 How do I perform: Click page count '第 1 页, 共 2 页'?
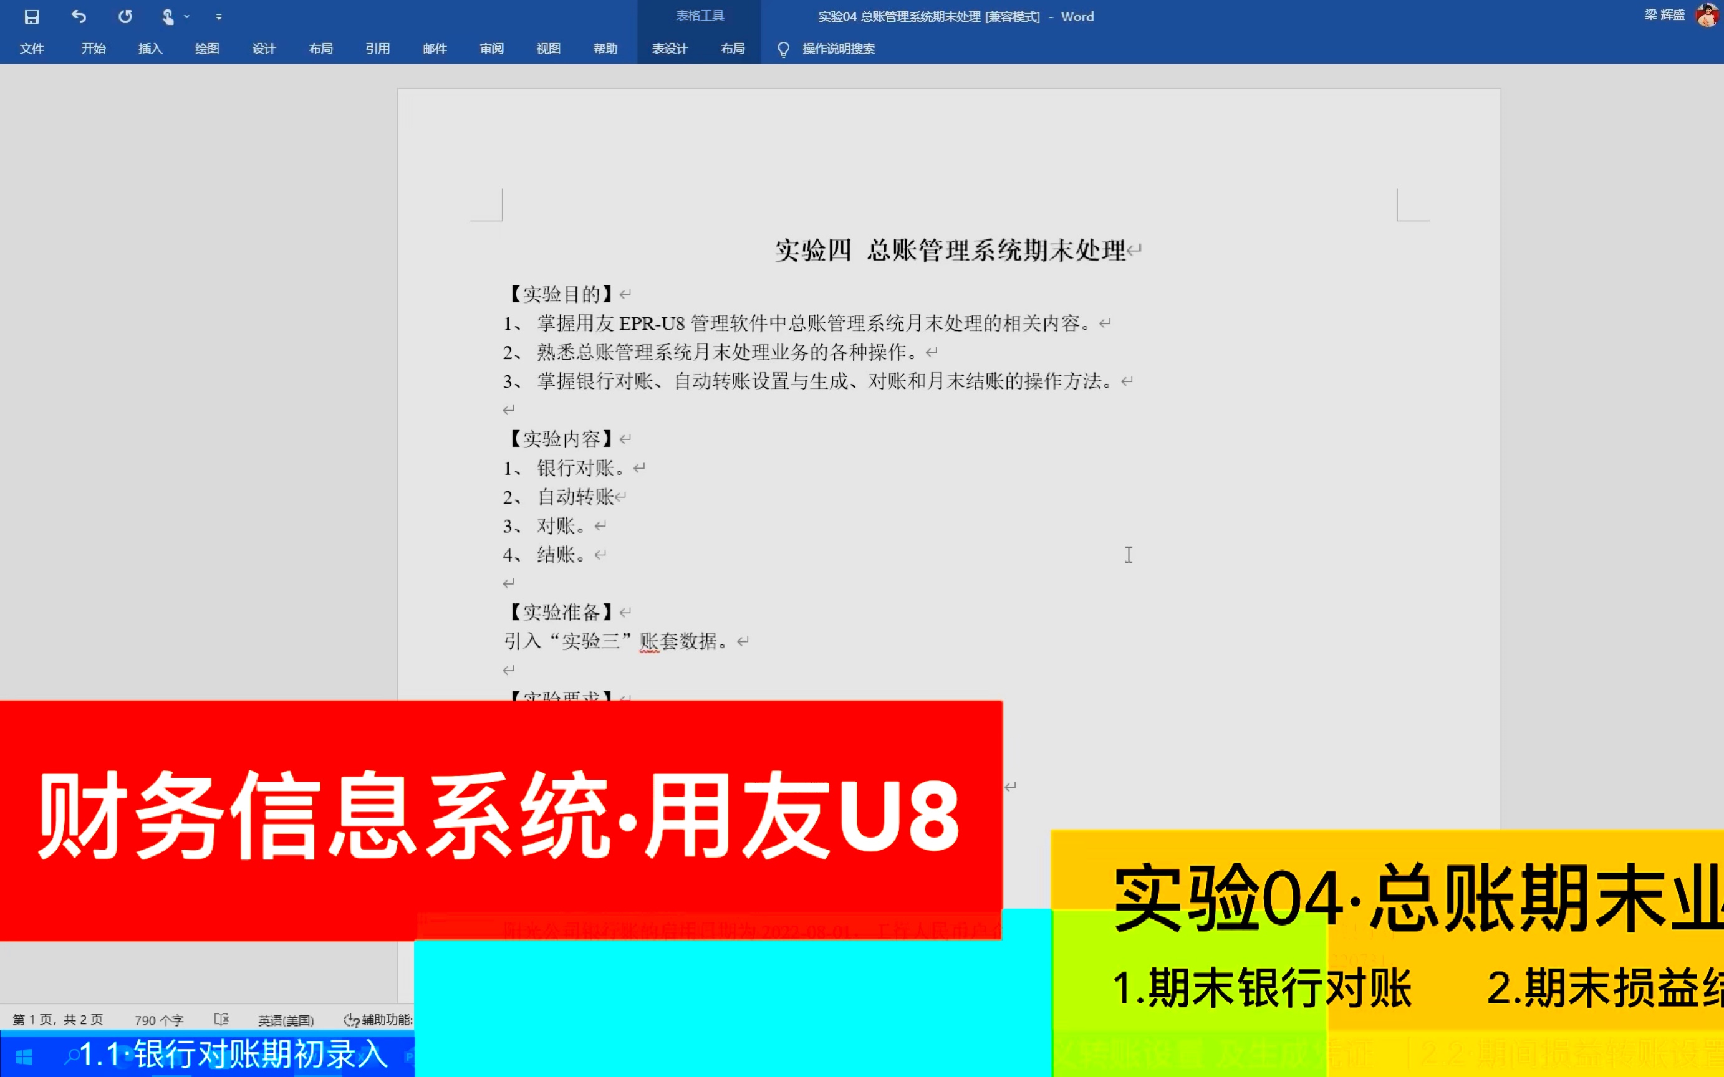pyautogui.click(x=58, y=1019)
